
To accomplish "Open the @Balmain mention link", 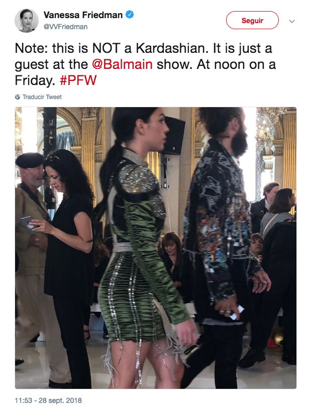I will pos(122,64).
